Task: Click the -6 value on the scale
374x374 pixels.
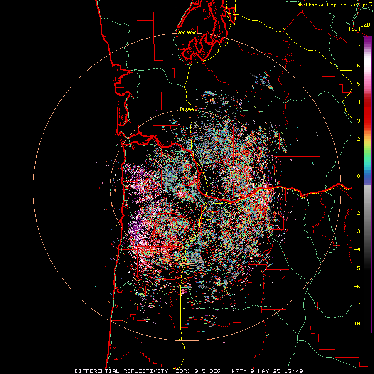Action: pos(357,287)
